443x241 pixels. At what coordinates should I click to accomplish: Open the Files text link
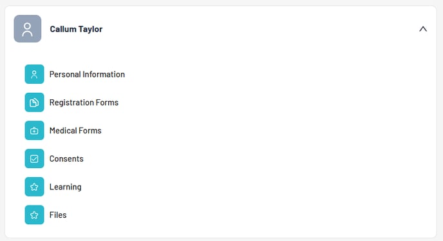[58, 215]
